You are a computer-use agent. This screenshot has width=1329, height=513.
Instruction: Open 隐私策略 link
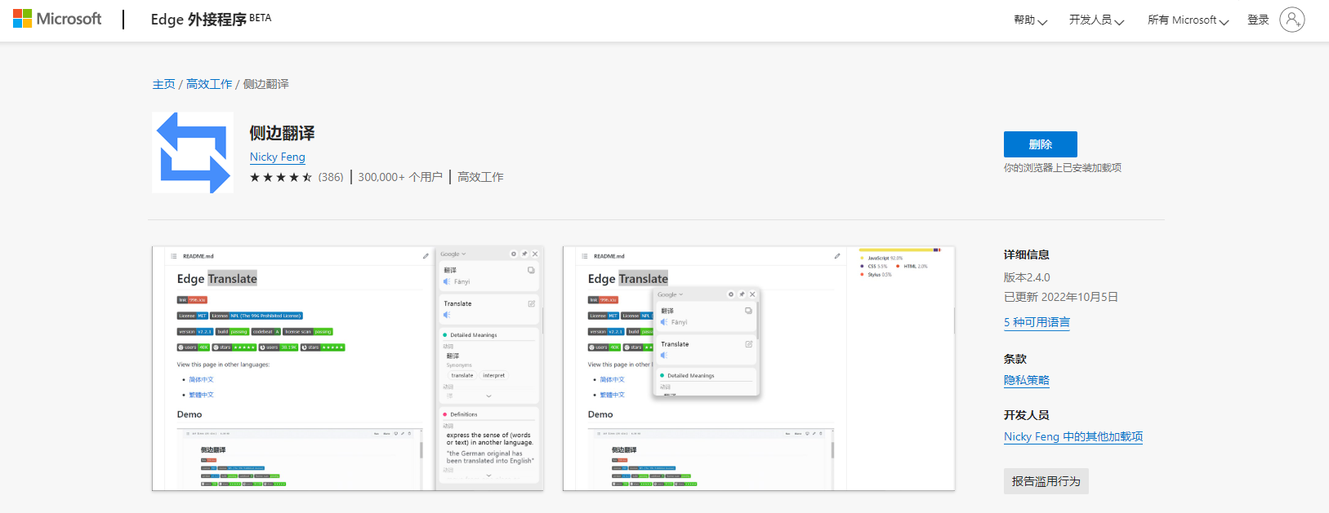(x=1027, y=380)
